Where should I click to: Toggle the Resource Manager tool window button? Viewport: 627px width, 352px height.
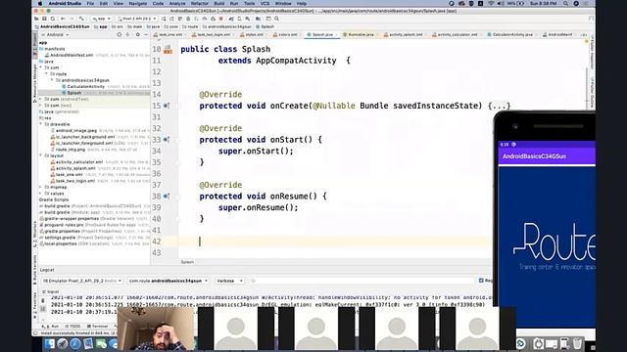pyautogui.click(x=35, y=84)
